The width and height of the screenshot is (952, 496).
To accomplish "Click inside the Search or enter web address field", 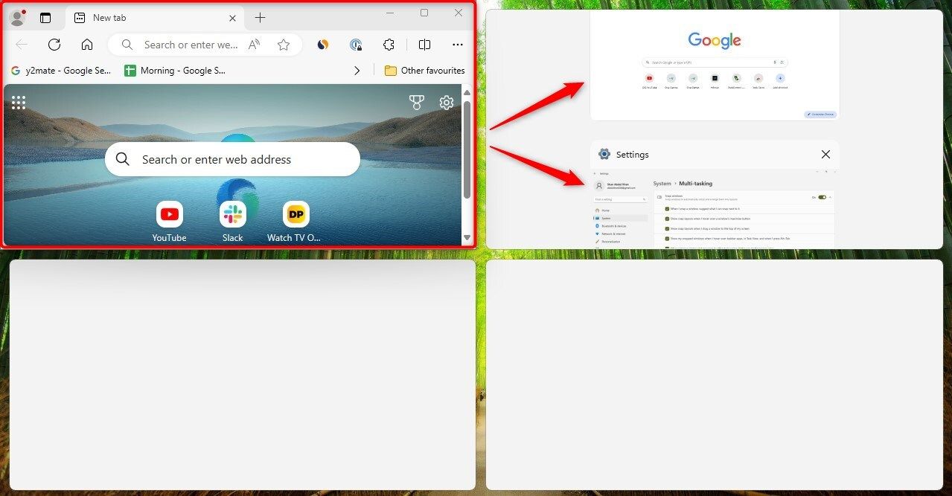I will pos(232,159).
